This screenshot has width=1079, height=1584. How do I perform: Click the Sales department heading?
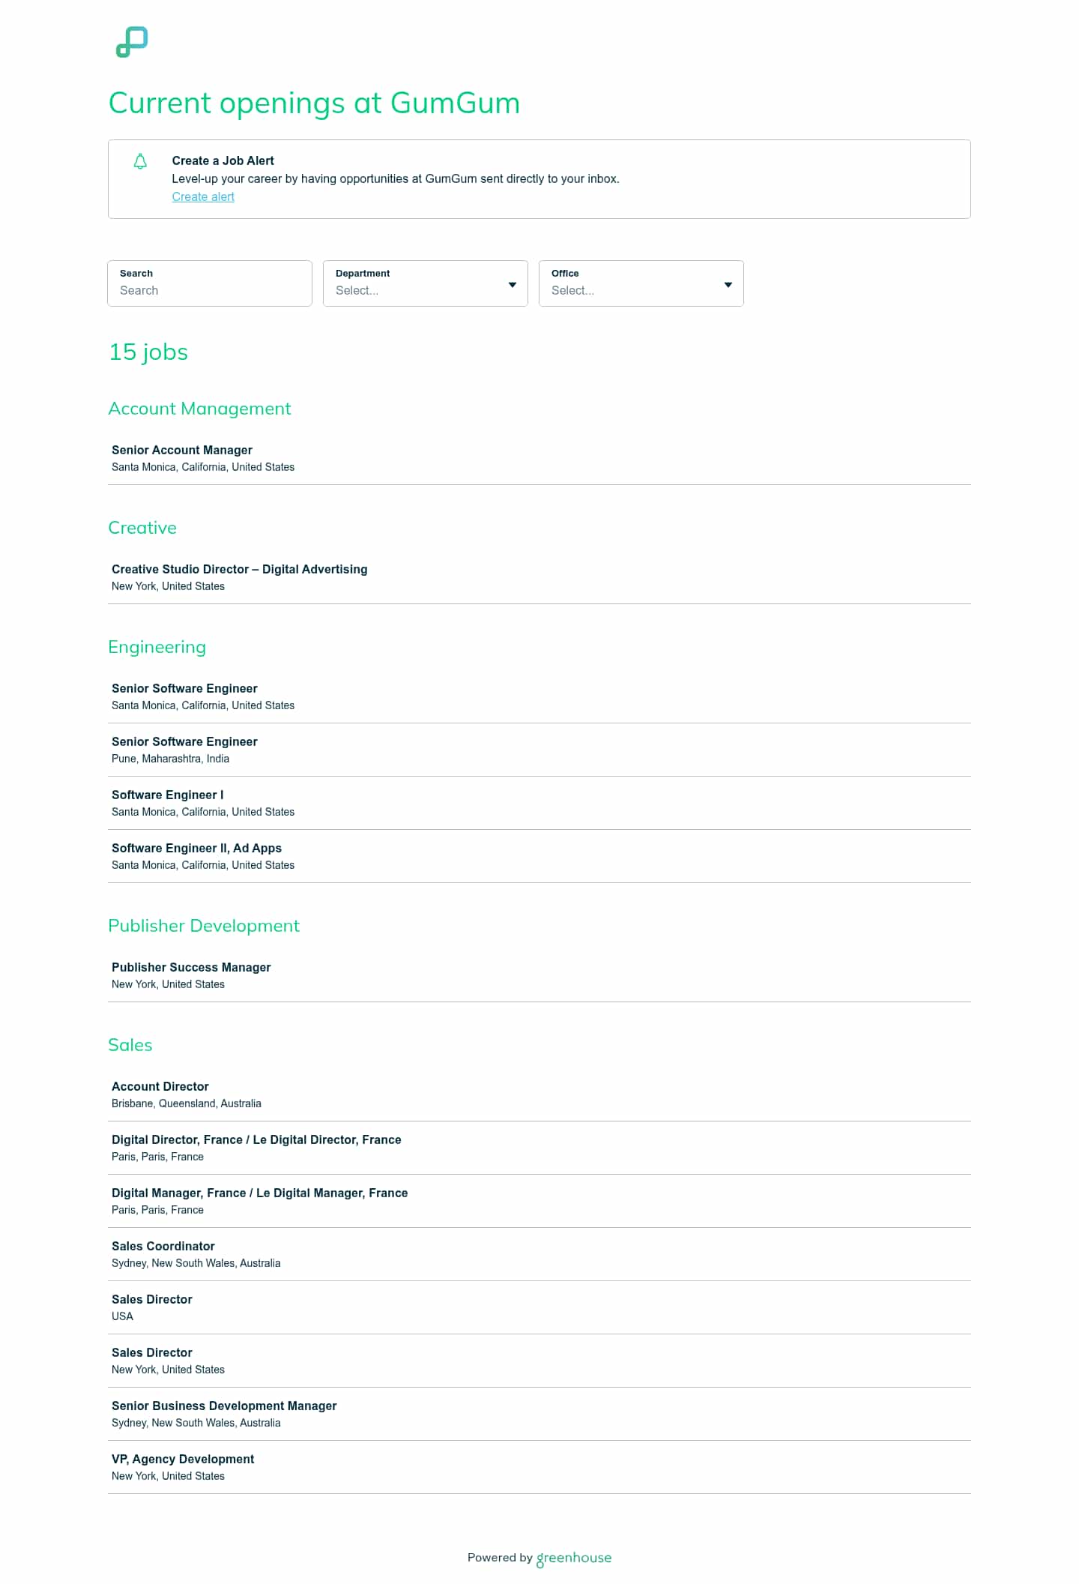point(130,1045)
